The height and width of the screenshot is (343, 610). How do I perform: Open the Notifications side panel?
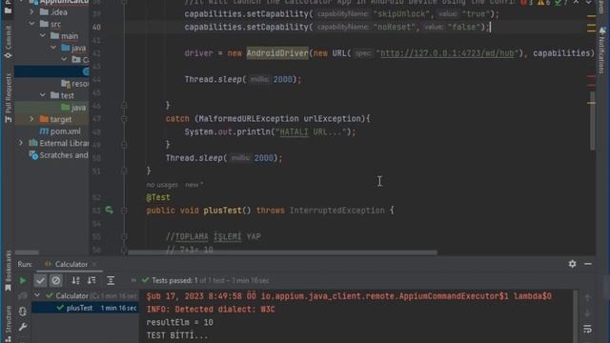click(601, 50)
